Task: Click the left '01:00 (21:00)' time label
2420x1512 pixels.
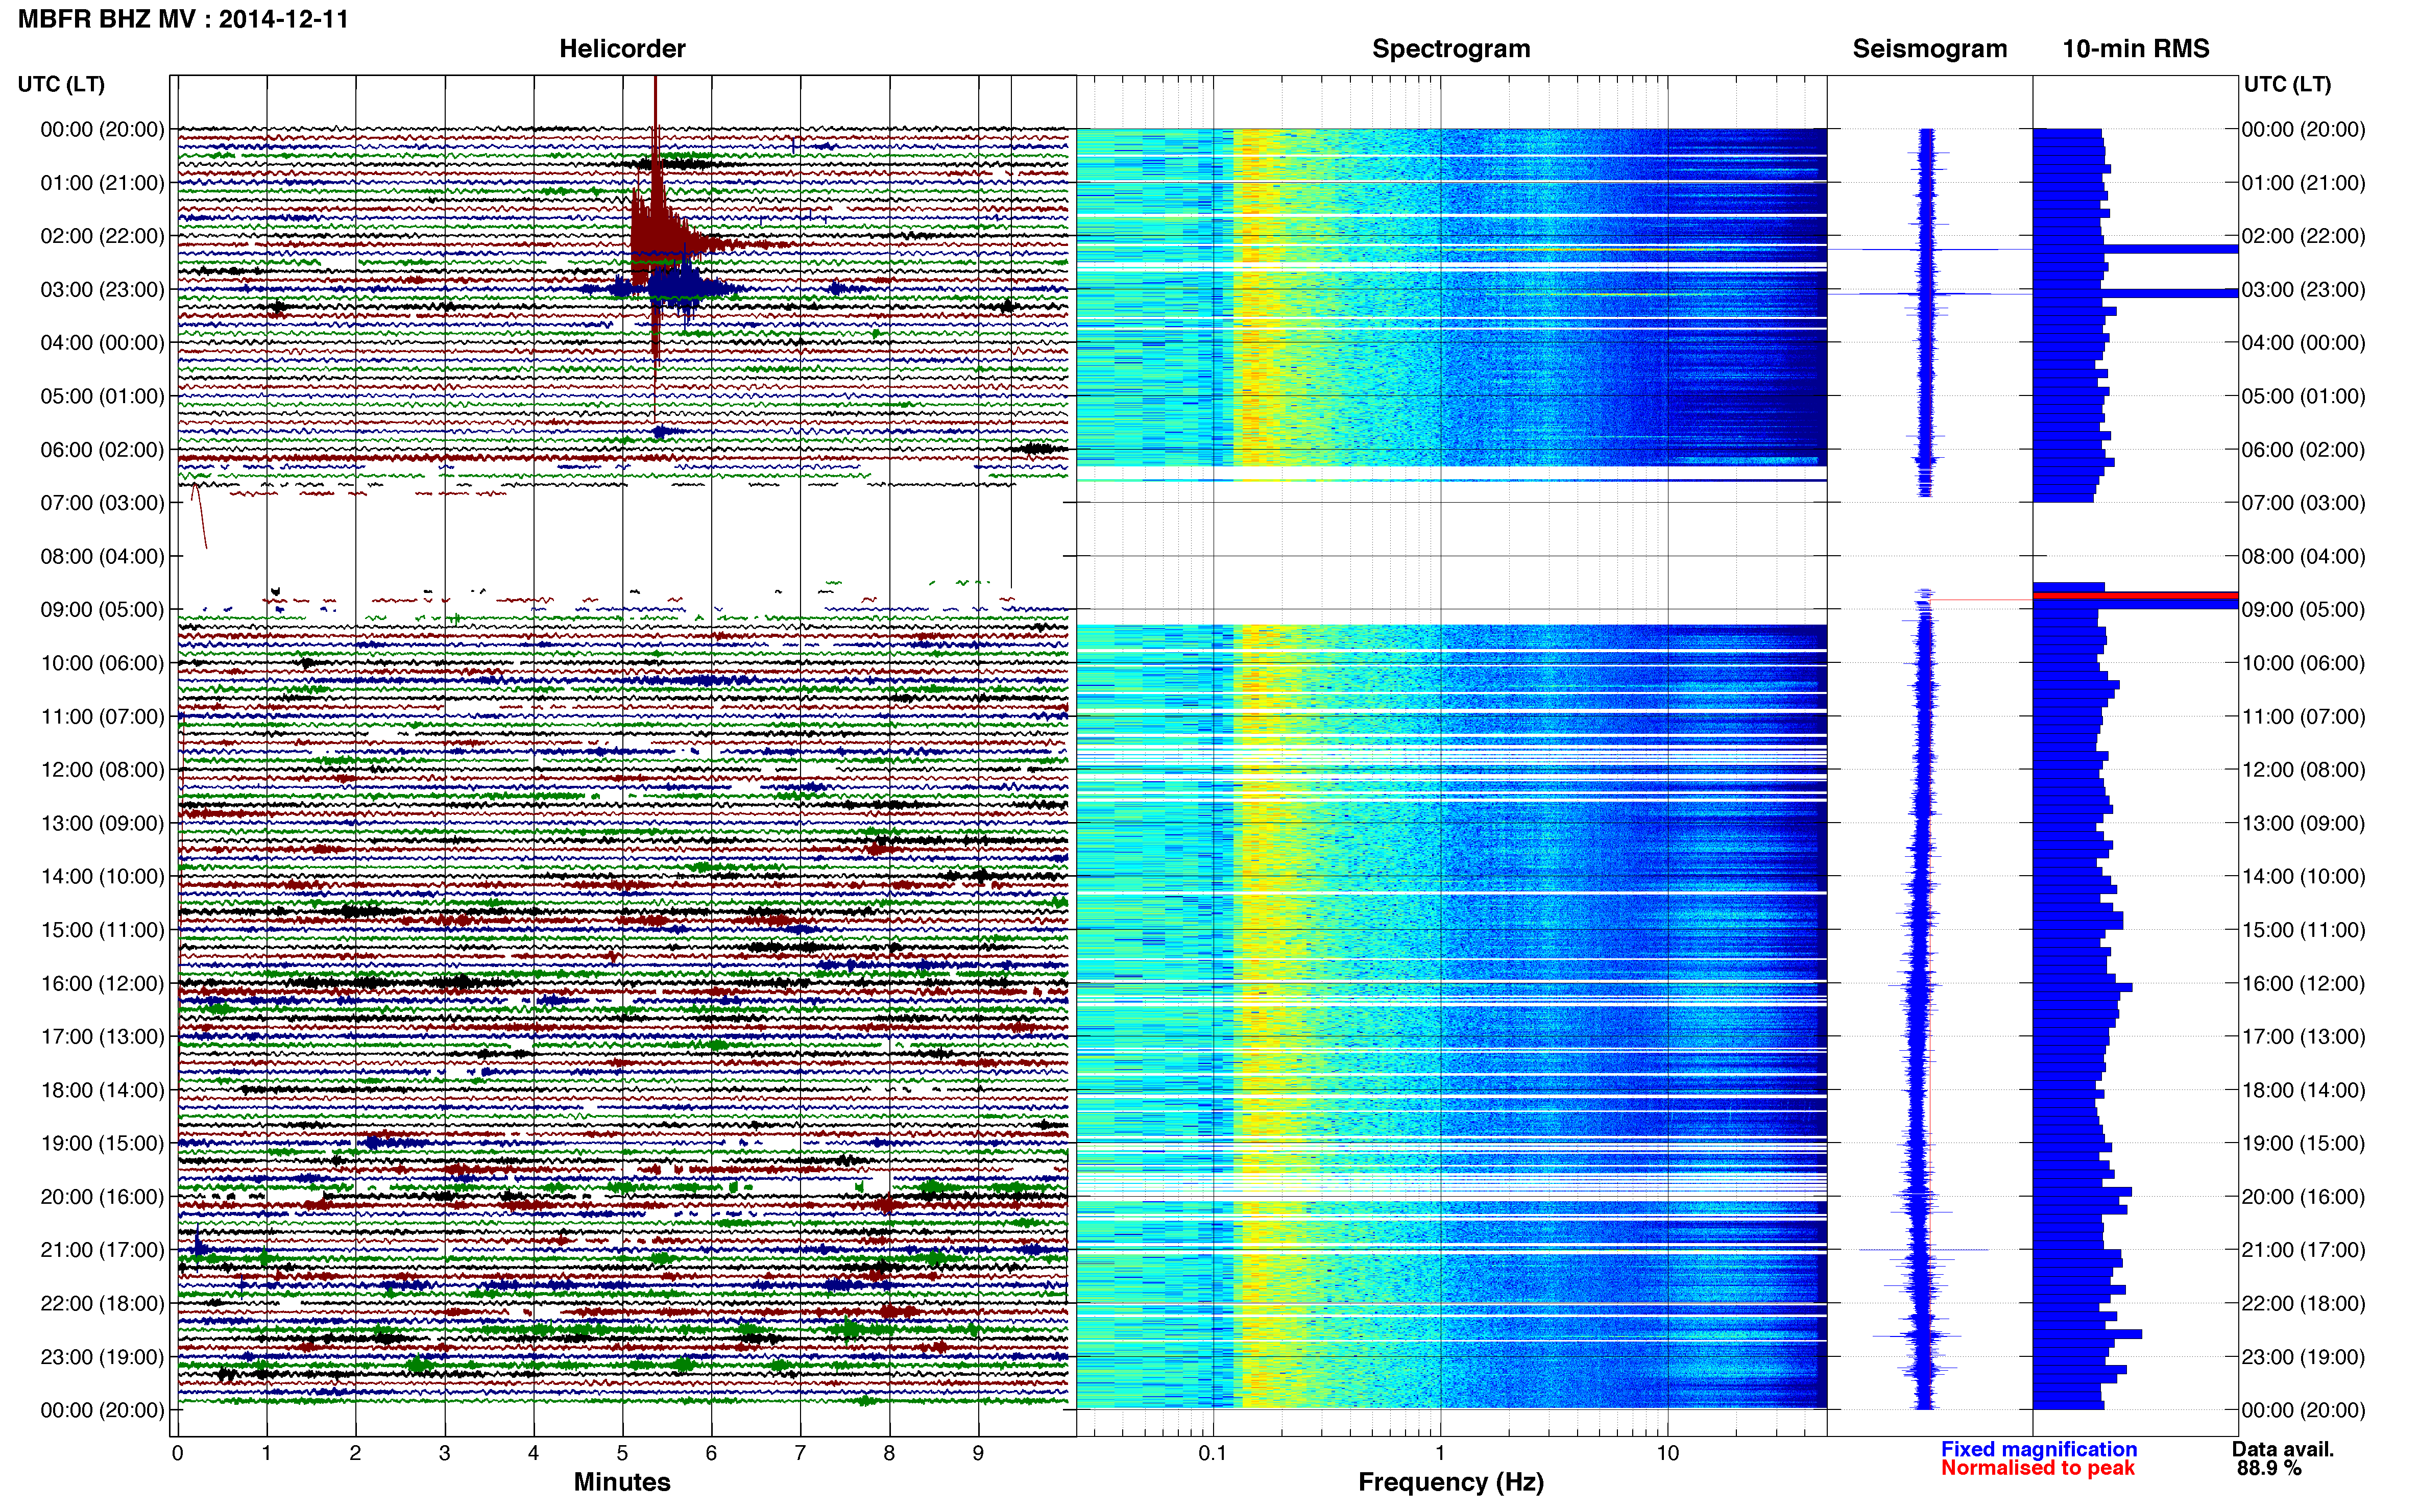Action: point(102,183)
